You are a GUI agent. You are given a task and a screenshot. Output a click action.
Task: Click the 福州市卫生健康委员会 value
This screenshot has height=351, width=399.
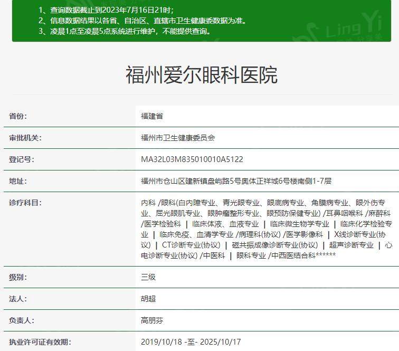click(x=178, y=138)
